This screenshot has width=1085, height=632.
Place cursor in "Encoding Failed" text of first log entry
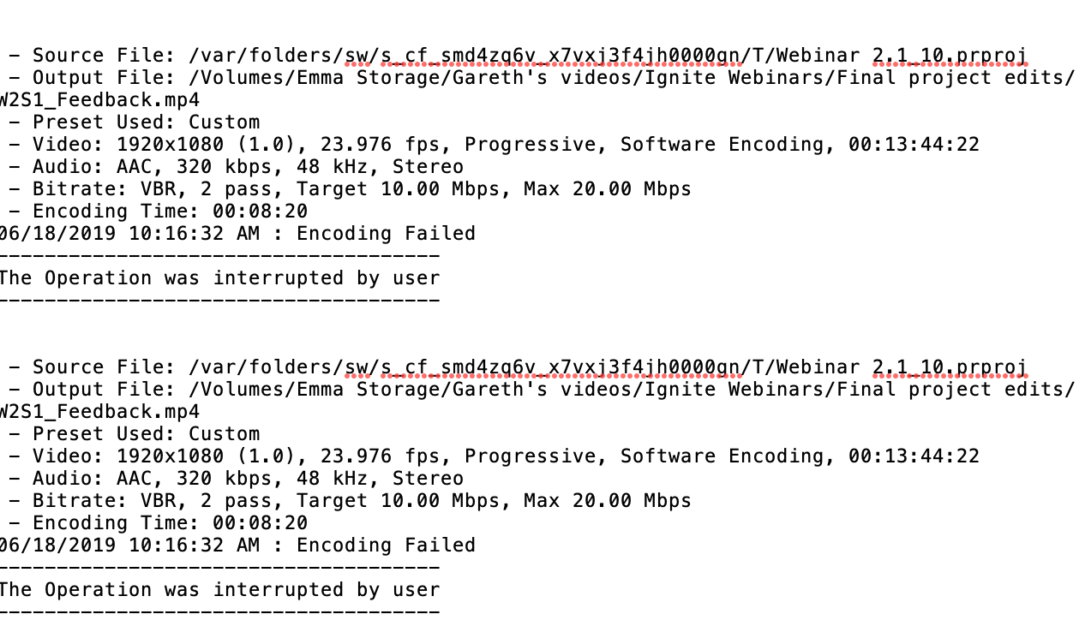click(386, 234)
